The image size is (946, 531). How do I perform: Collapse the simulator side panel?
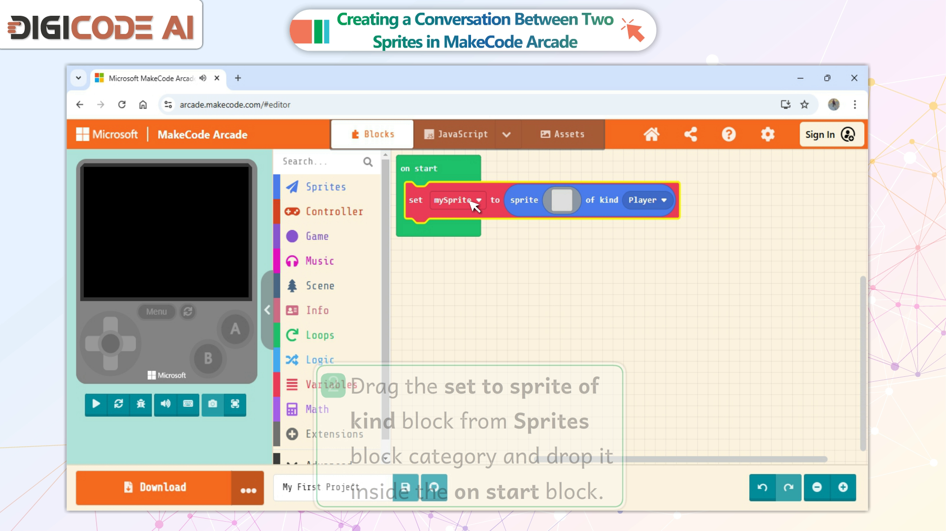coord(267,310)
